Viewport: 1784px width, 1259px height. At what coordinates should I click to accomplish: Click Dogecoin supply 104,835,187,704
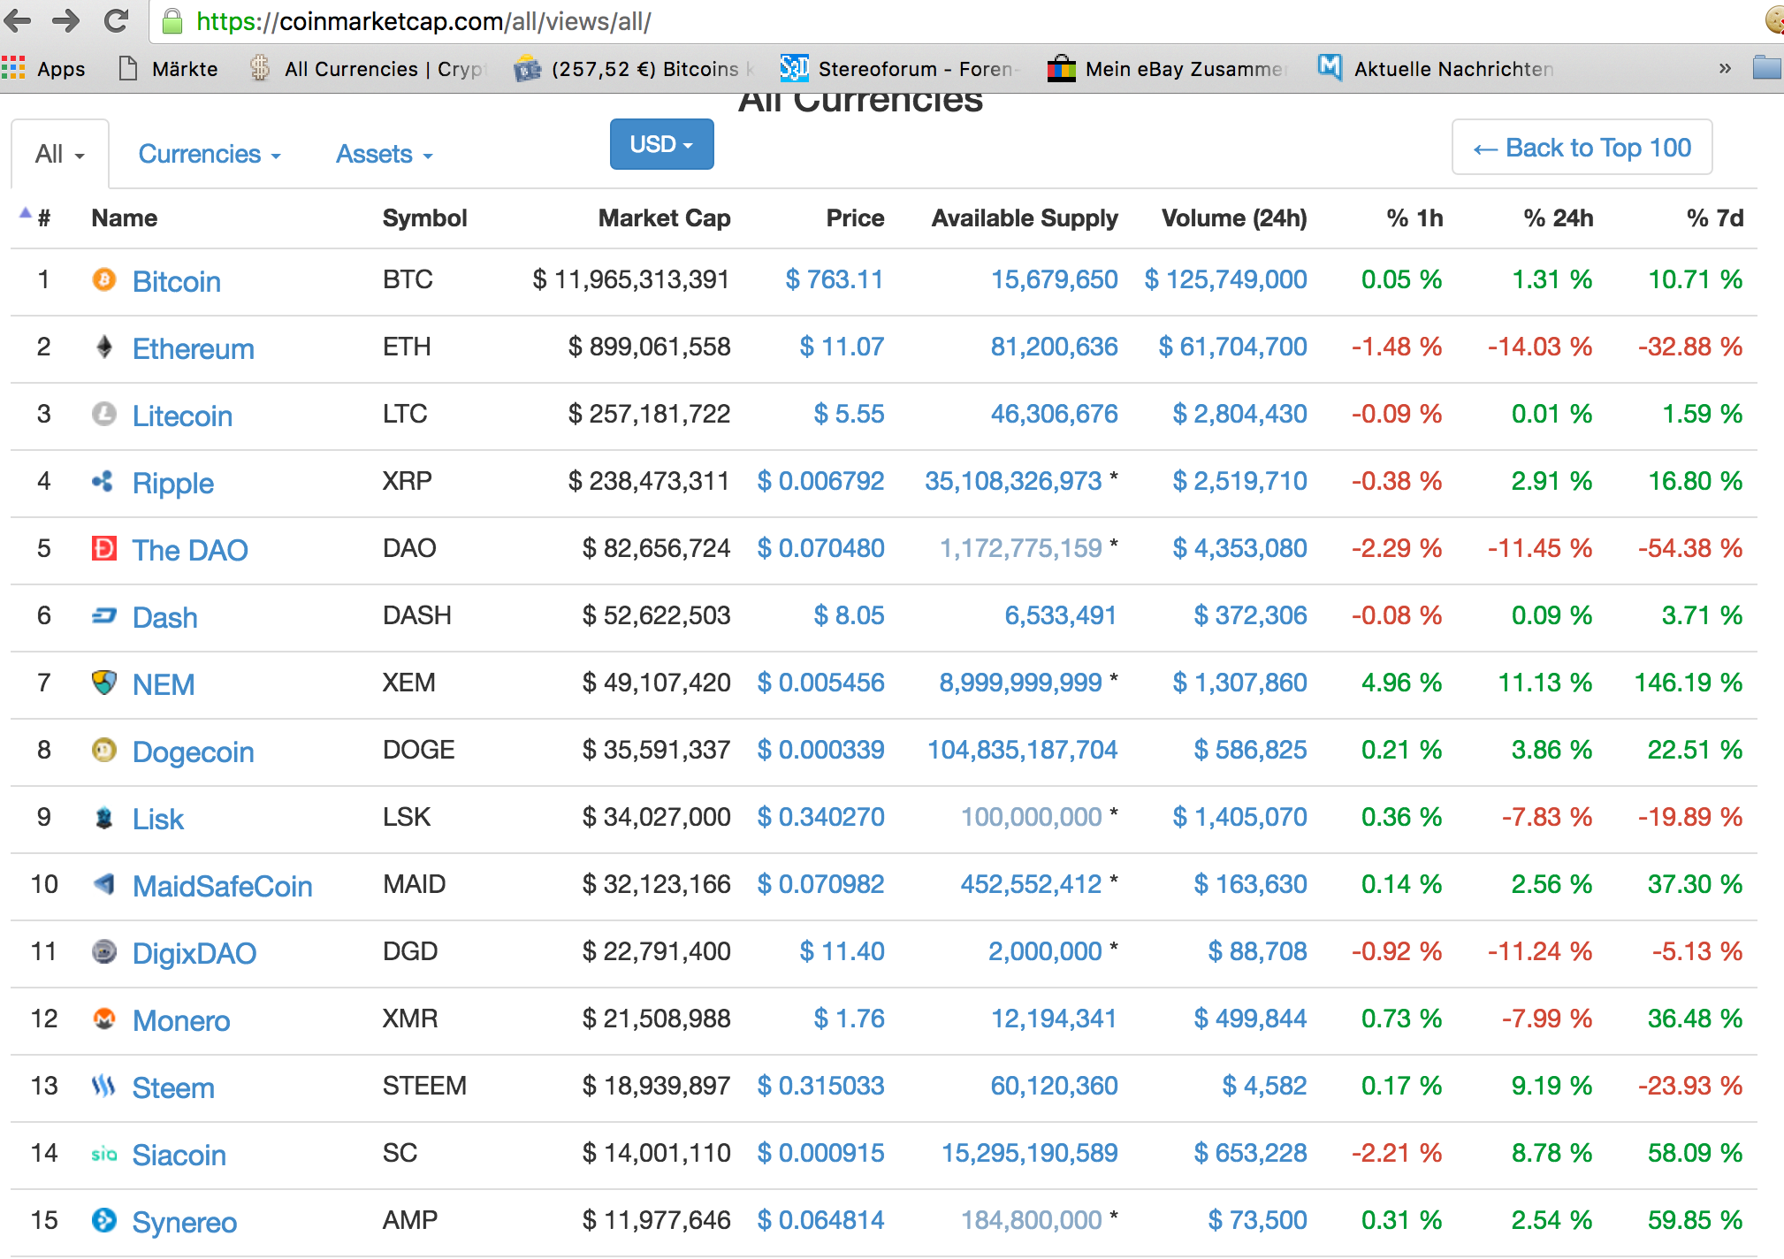pyautogui.click(x=1023, y=750)
